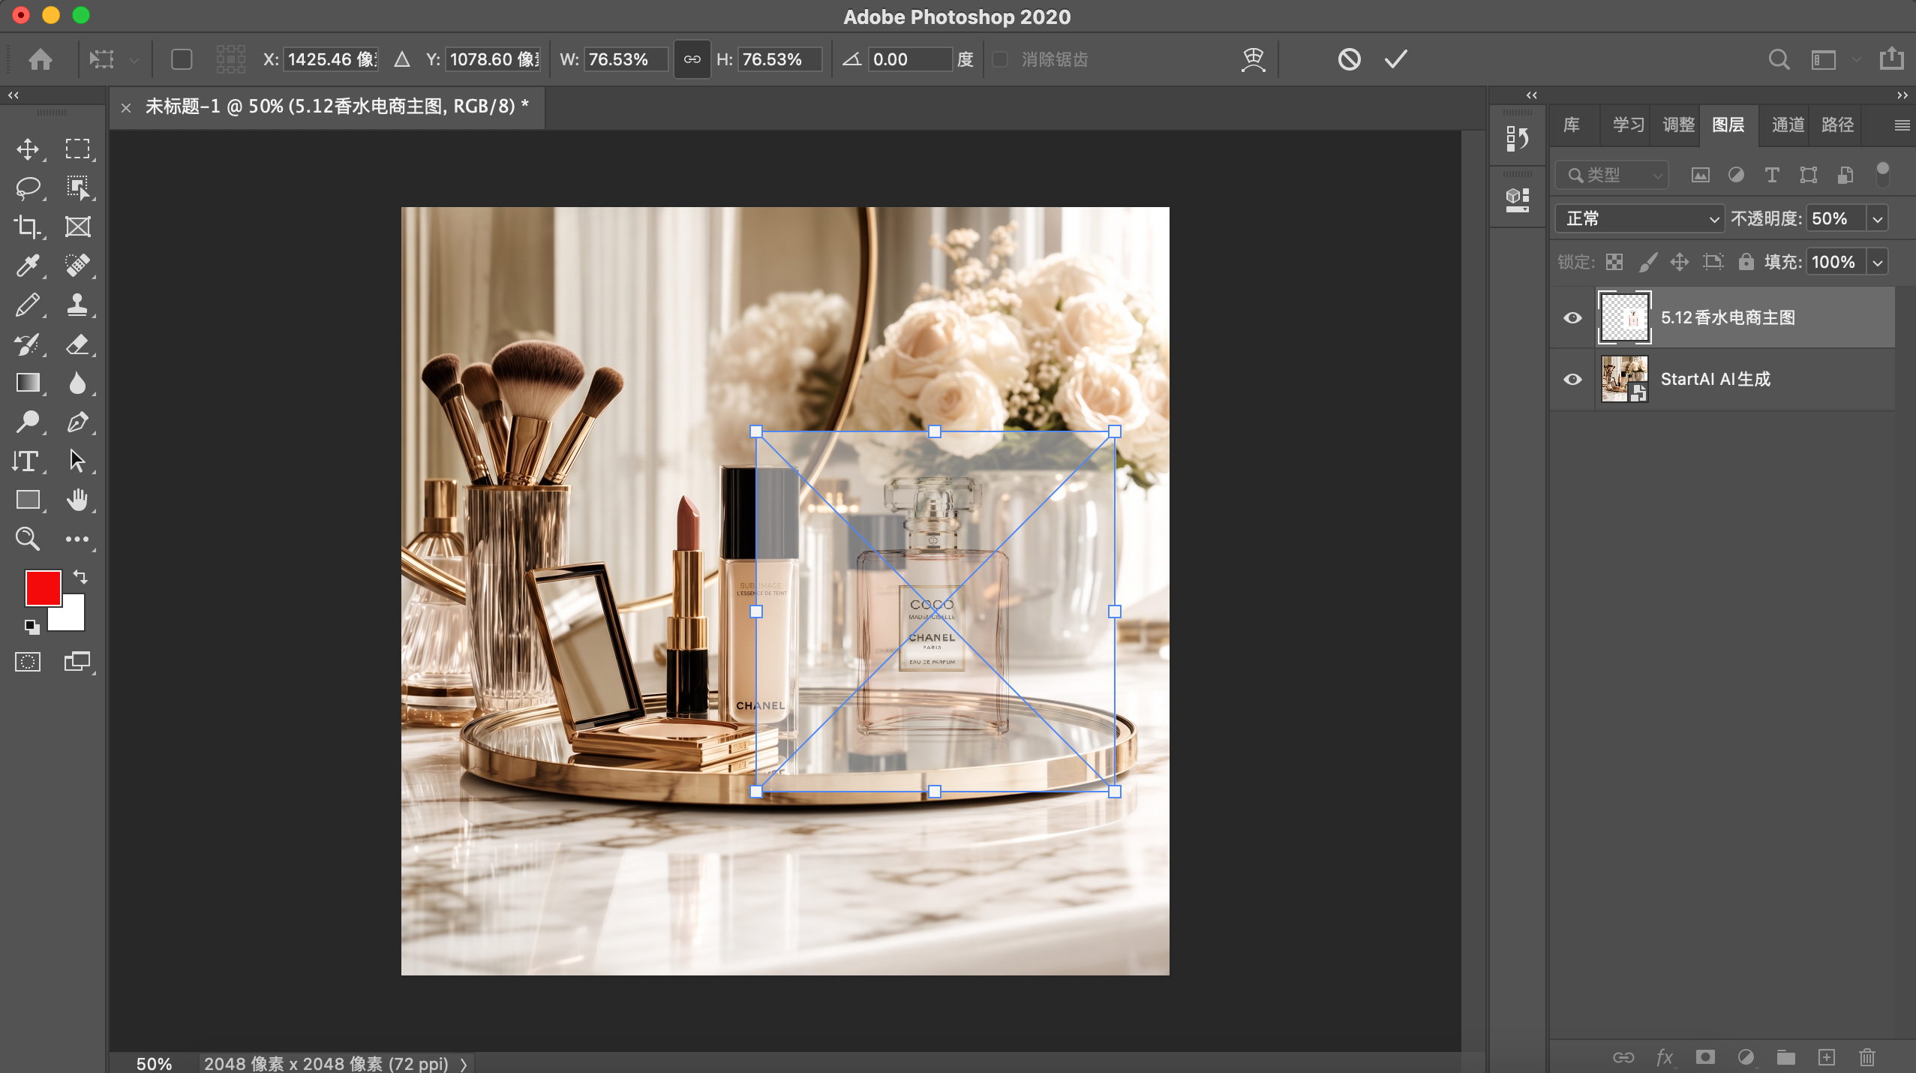Select the 图层 layers tab
The width and height of the screenshot is (1916, 1073).
coord(1728,125)
